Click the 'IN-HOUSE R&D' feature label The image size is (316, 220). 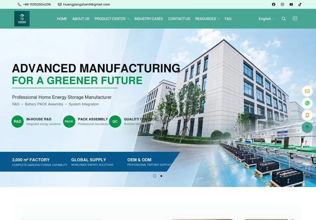39,119
